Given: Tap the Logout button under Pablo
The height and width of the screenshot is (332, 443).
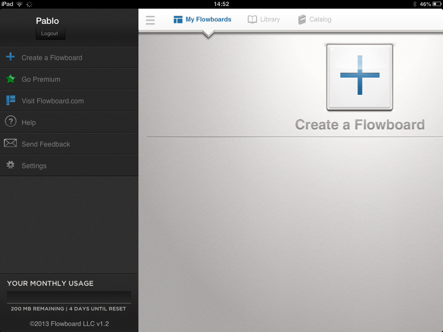Looking at the screenshot, I should (50, 33).
